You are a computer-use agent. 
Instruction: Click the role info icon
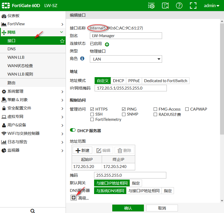point(82,58)
